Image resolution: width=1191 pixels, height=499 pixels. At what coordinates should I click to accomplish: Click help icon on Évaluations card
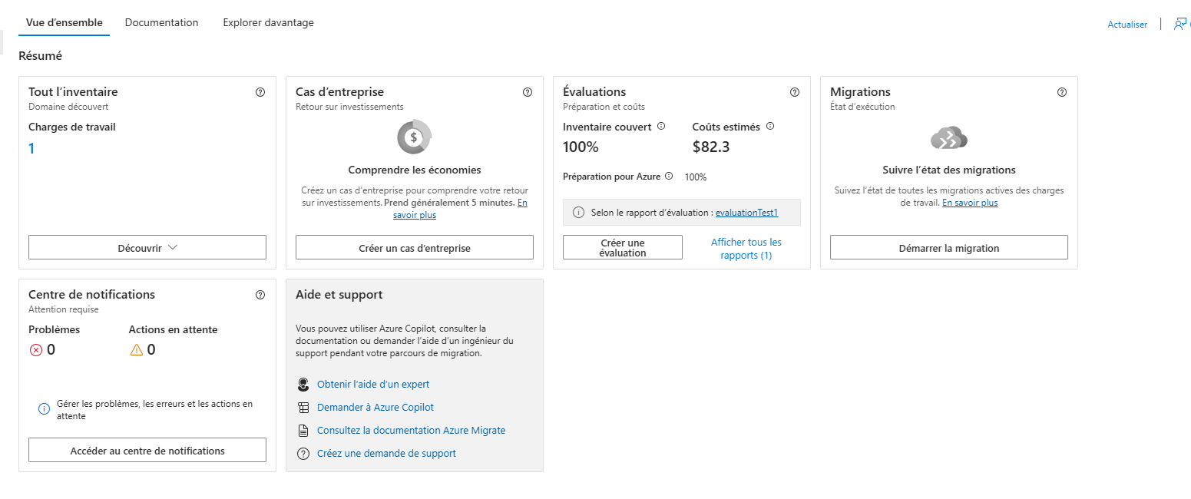[795, 92]
